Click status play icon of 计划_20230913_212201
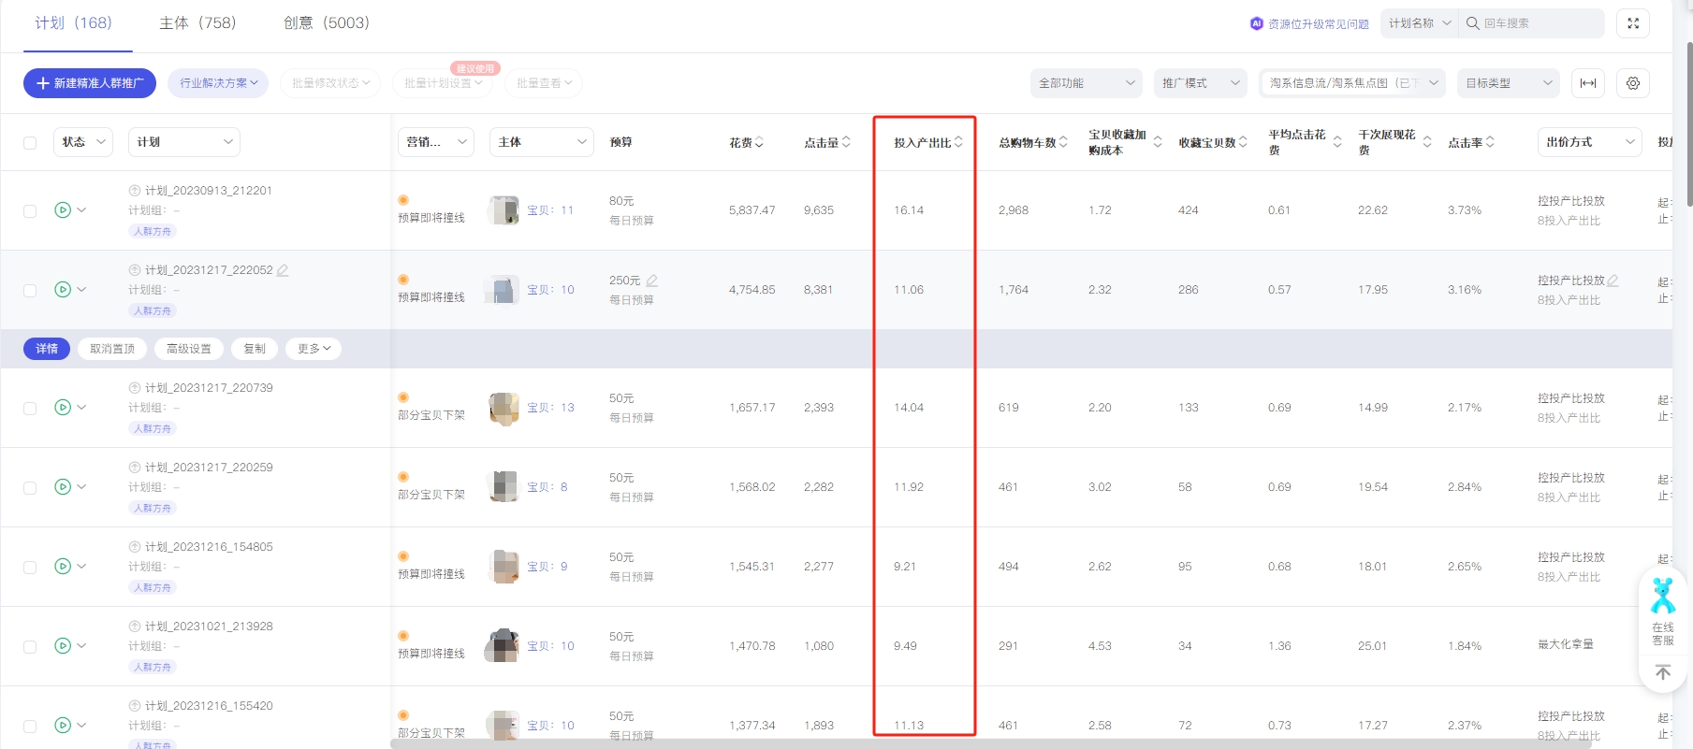The width and height of the screenshot is (1693, 749). click(63, 210)
